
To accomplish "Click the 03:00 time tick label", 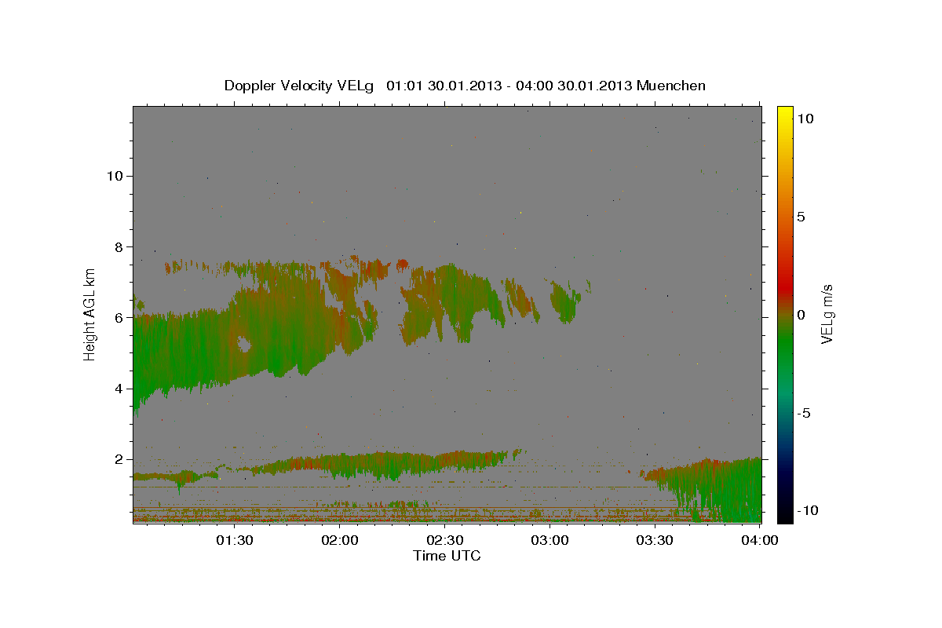I will tap(549, 540).
